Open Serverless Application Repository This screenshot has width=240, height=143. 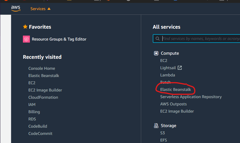coord(191,97)
